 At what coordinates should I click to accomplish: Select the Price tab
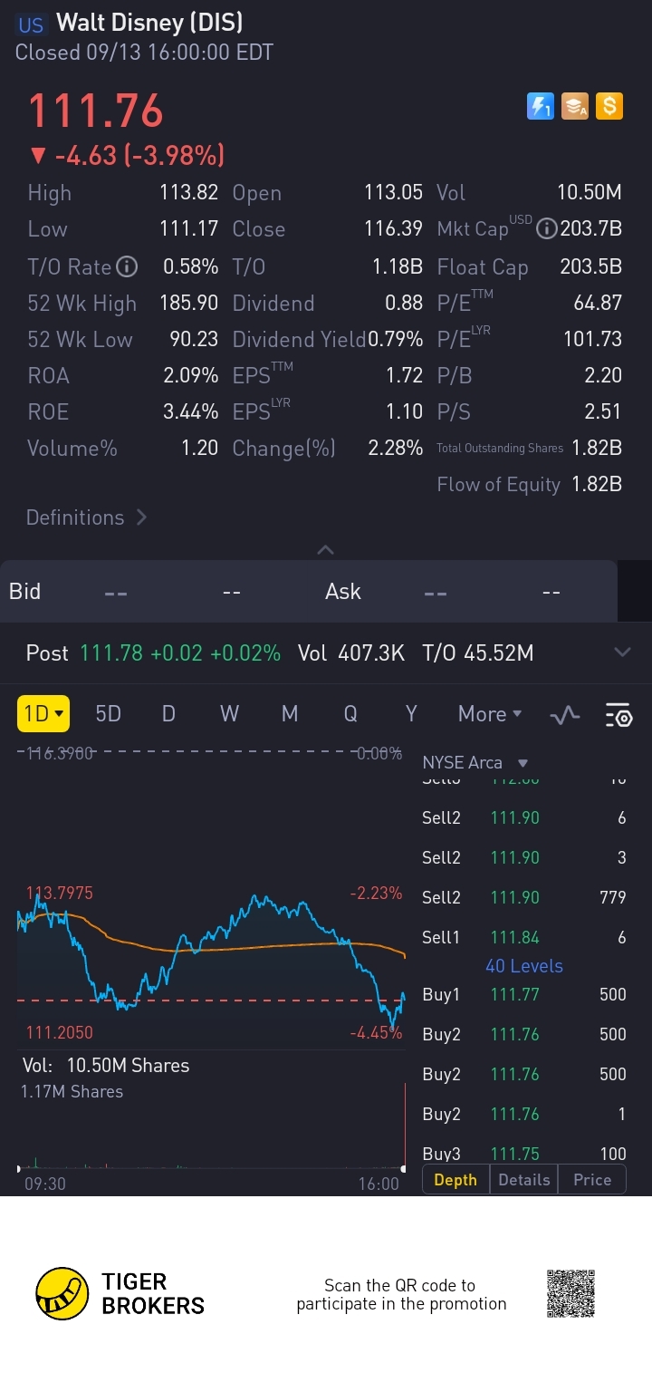(x=591, y=1180)
